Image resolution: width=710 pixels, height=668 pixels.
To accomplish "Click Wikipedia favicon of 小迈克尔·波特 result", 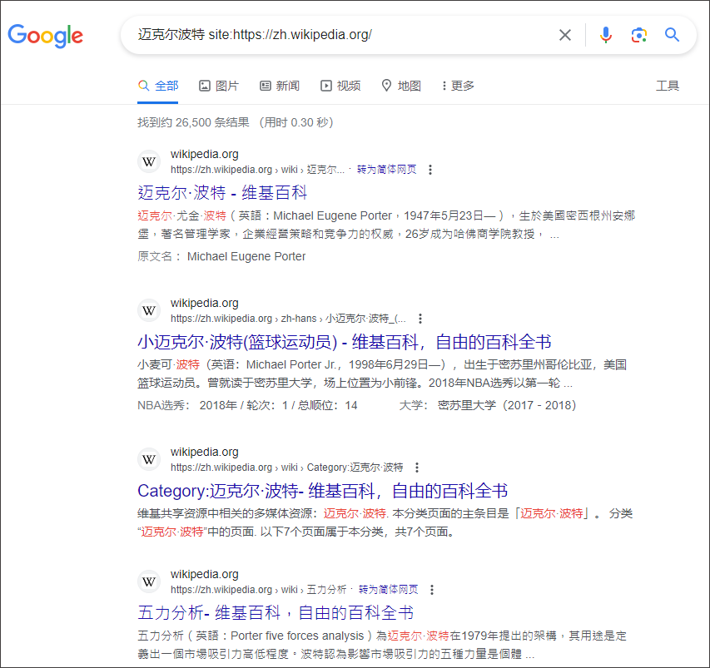I will tap(149, 310).
